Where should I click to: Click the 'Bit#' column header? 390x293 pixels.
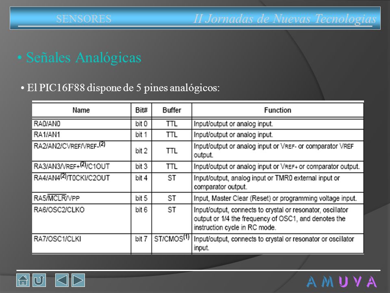coord(141,110)
